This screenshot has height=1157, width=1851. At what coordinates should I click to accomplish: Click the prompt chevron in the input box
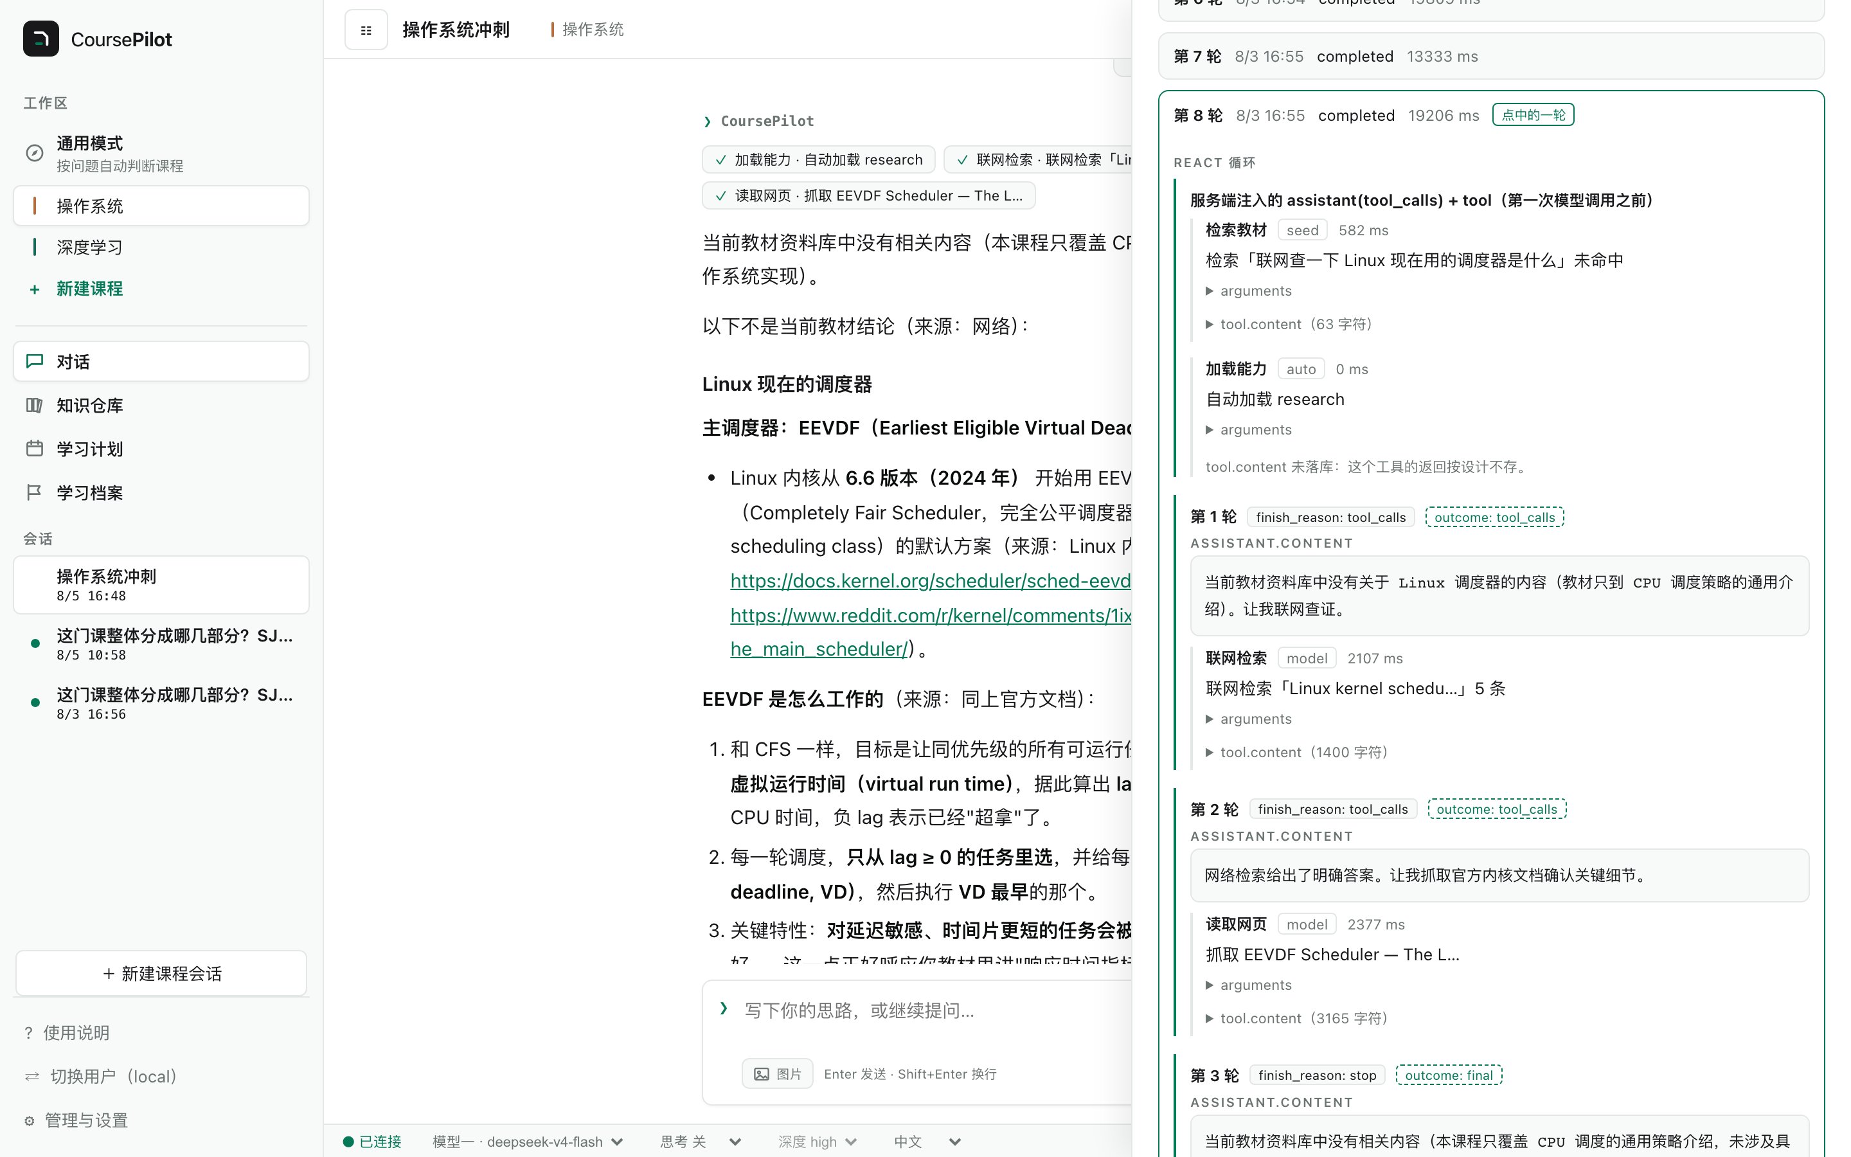[724, 1009]
